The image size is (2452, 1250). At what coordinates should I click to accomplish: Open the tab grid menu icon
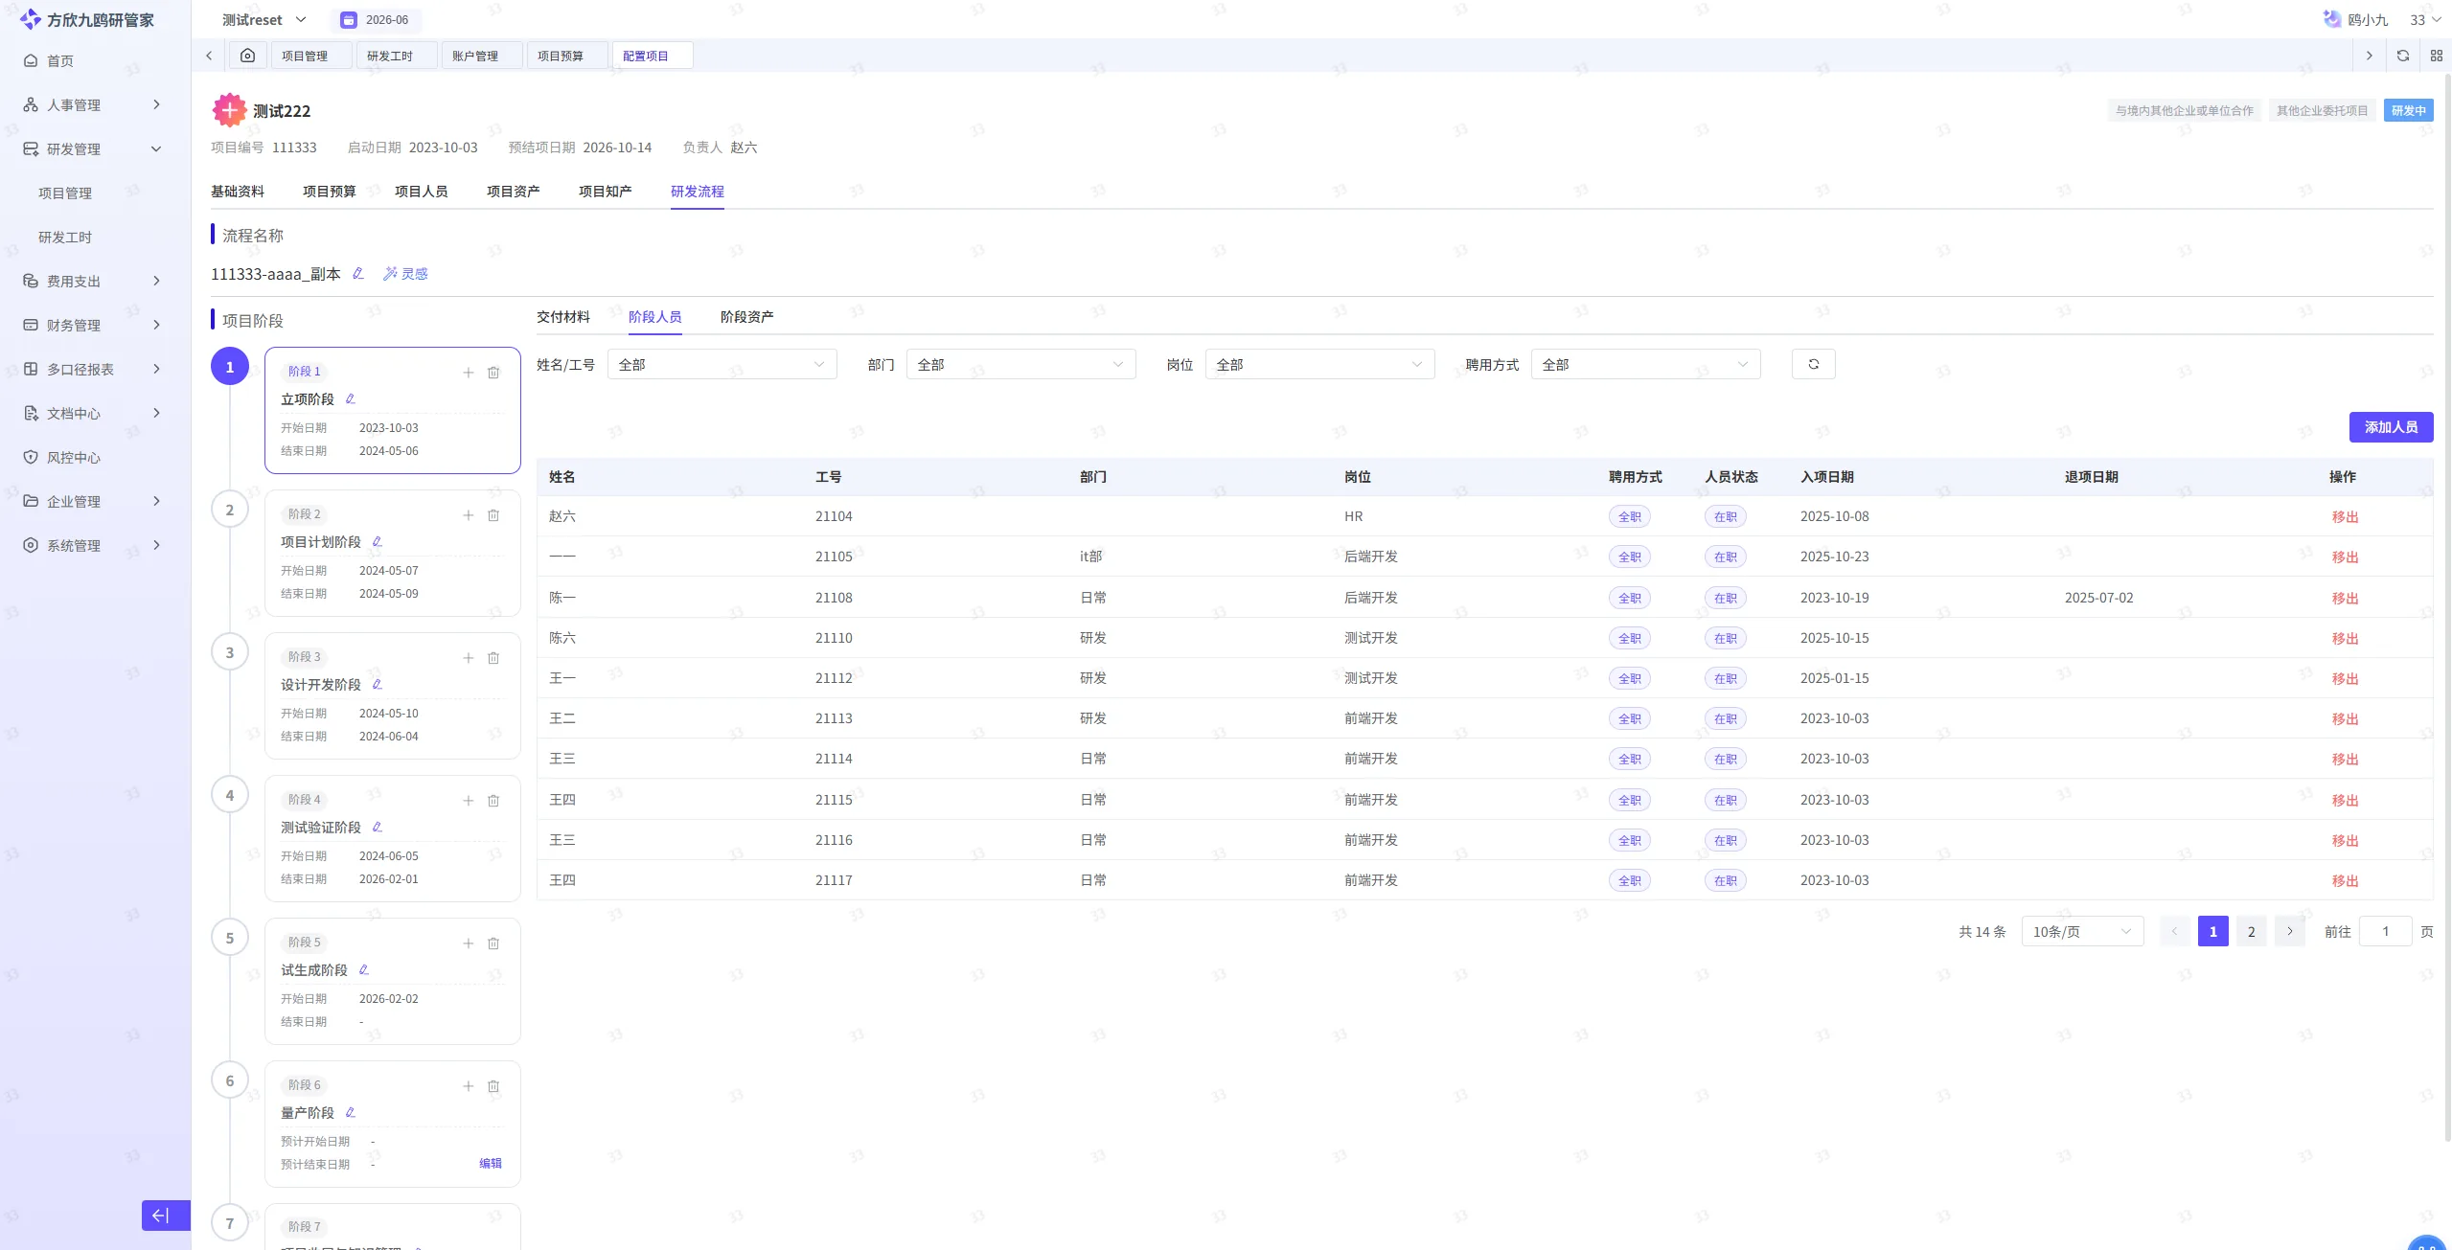click(x=2436, y=56)
